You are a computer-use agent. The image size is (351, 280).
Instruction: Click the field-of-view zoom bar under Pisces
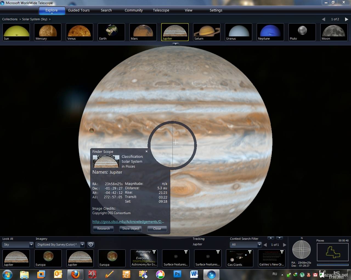point(333,265)
